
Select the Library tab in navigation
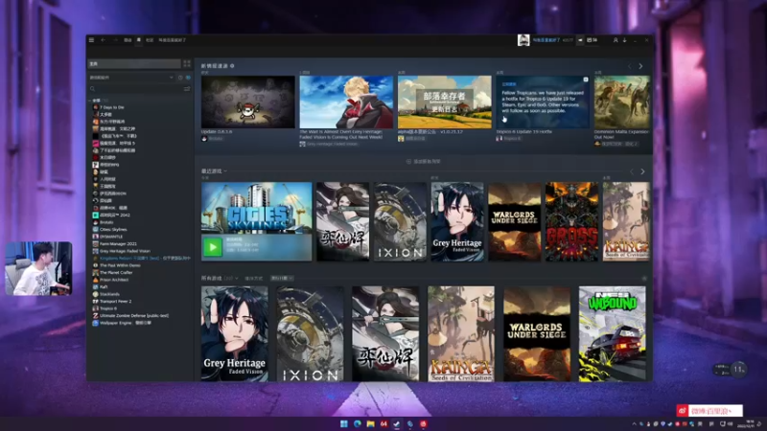[139, 40]
